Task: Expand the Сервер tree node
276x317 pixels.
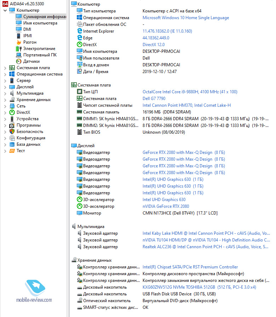Action: coord(5,80)
